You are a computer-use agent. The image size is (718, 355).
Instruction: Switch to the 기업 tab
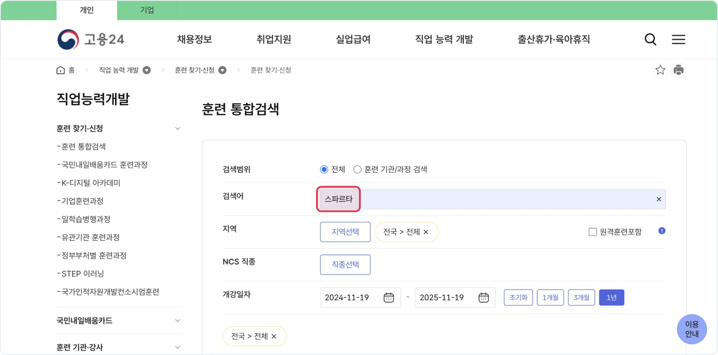click(147, 10)
